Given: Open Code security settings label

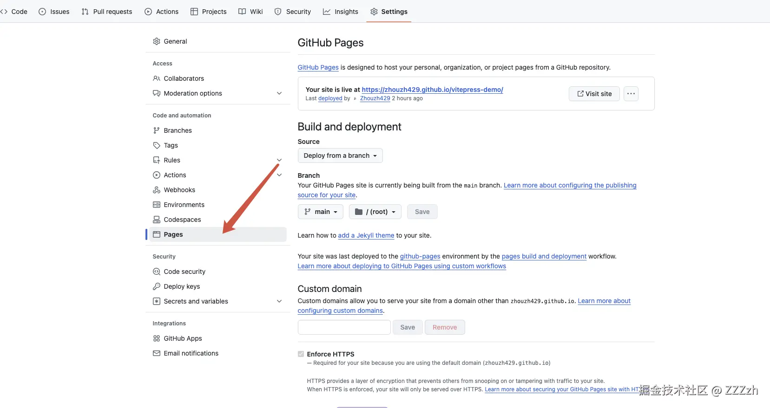Looking at the screenshot, I should tap(184, 272).
